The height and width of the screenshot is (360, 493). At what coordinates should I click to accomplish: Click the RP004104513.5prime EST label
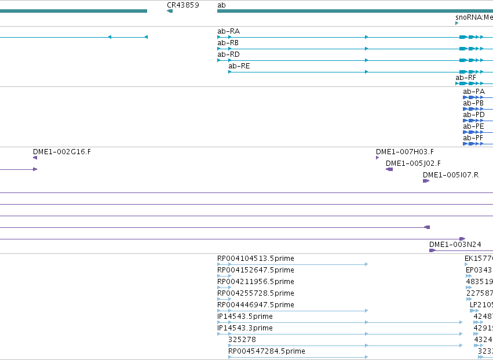coord(255,259)
